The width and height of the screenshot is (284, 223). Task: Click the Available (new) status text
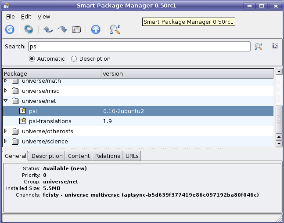click(x=65, y=168)
